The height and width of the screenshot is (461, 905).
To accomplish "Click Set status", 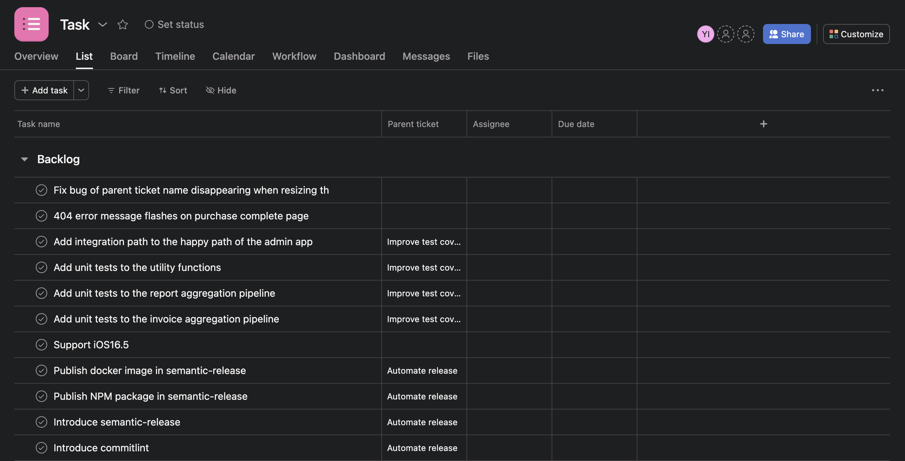I will tap(175, 24).
